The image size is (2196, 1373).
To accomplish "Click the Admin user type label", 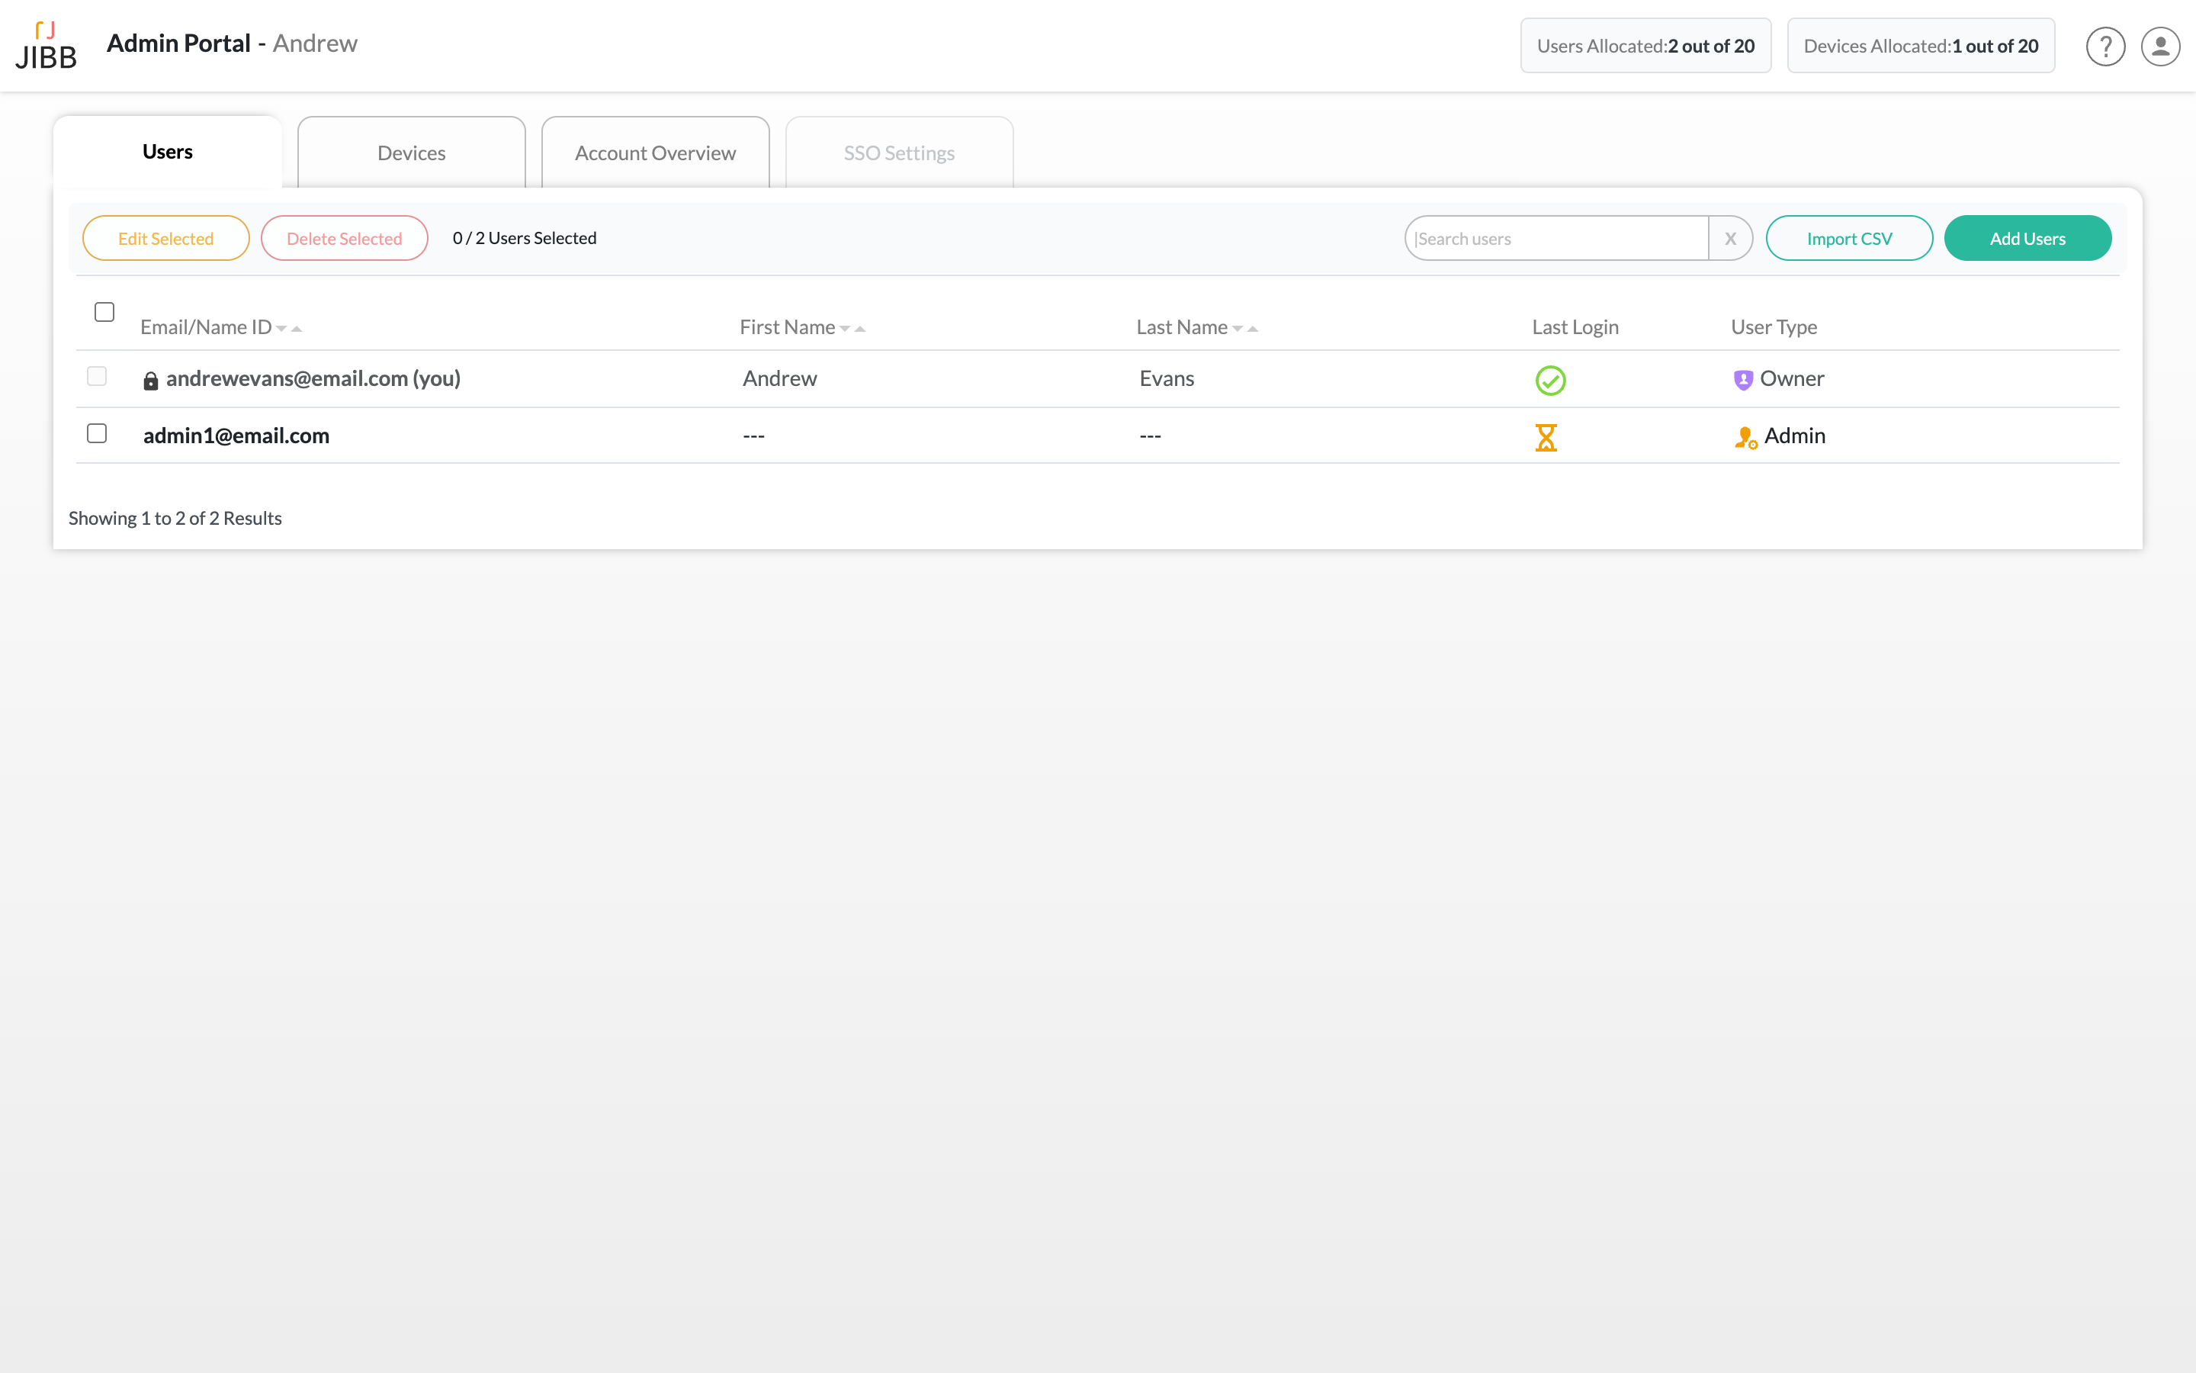I will point(1795,436).
